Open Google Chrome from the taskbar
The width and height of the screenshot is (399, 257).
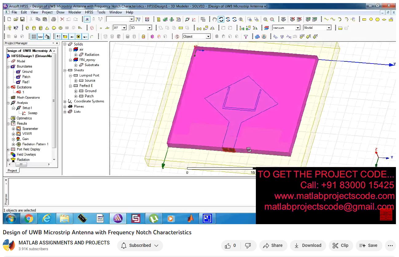[x=29, y=219]
